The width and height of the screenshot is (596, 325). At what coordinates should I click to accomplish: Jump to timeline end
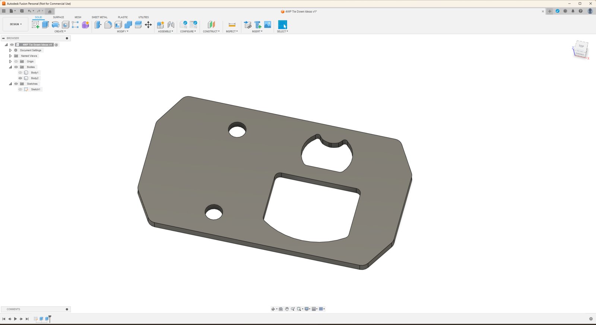tap(27, 319)
